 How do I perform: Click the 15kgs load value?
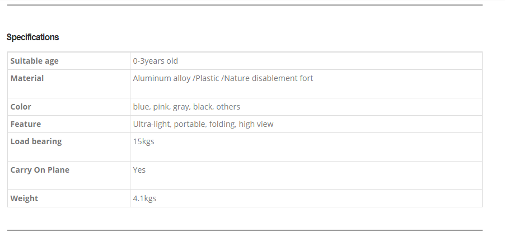coord(144,141)
